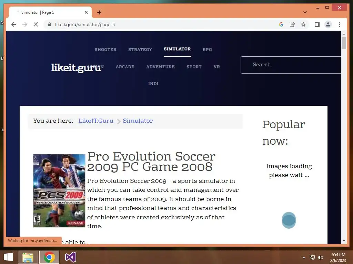Image resolution: width=353 pixels, height=264 pixels.
Task: Open the RPG category
Action: (207, 49)
